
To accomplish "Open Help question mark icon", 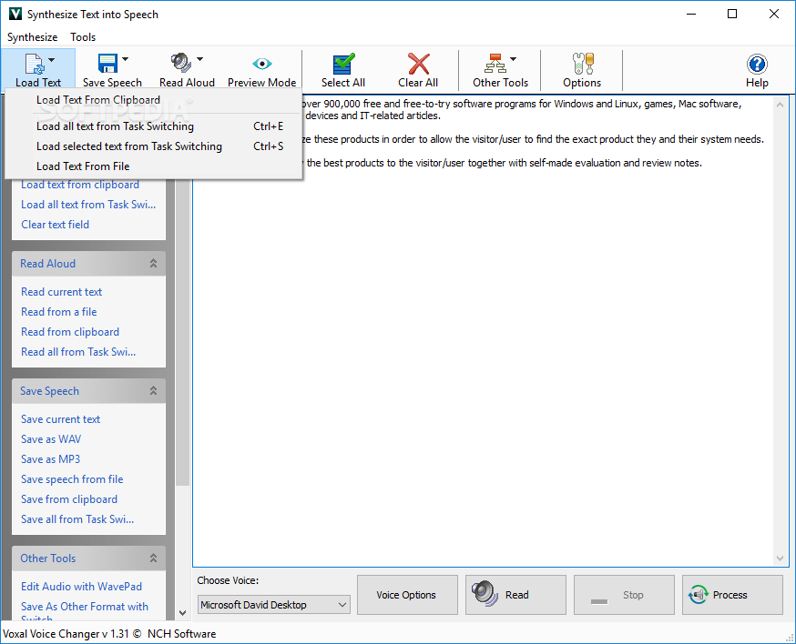I will coord(757,65).
